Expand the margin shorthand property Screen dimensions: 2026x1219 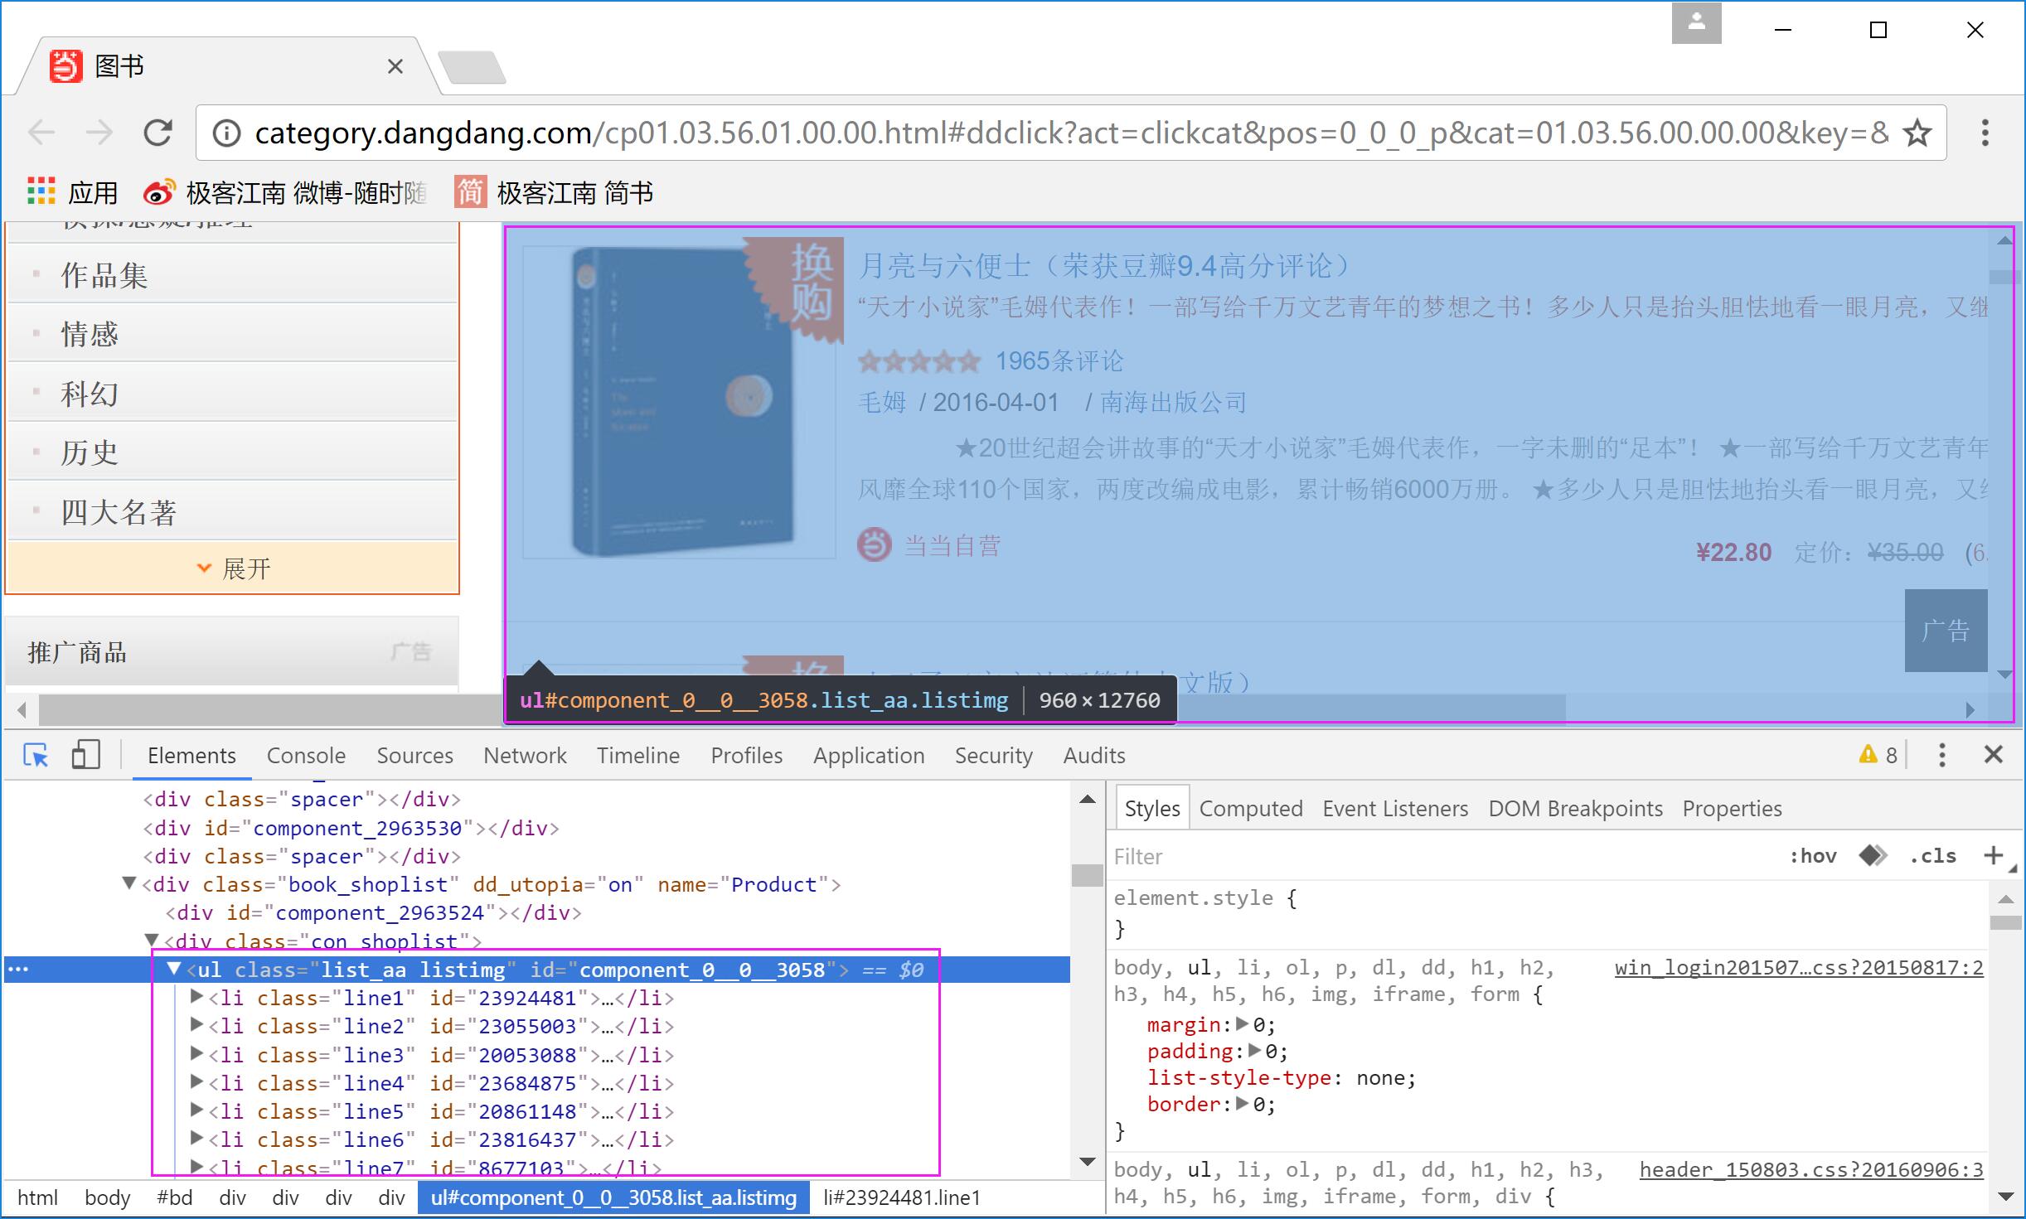(1242, 1024)
